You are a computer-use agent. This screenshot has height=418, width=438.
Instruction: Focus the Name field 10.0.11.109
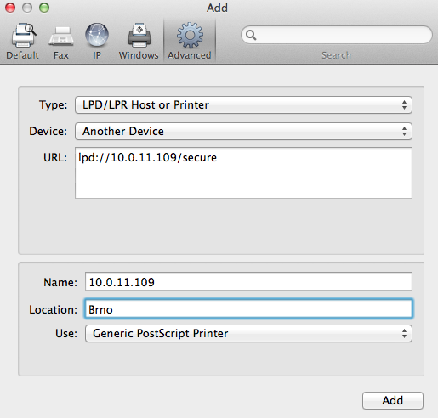[248, 281]
